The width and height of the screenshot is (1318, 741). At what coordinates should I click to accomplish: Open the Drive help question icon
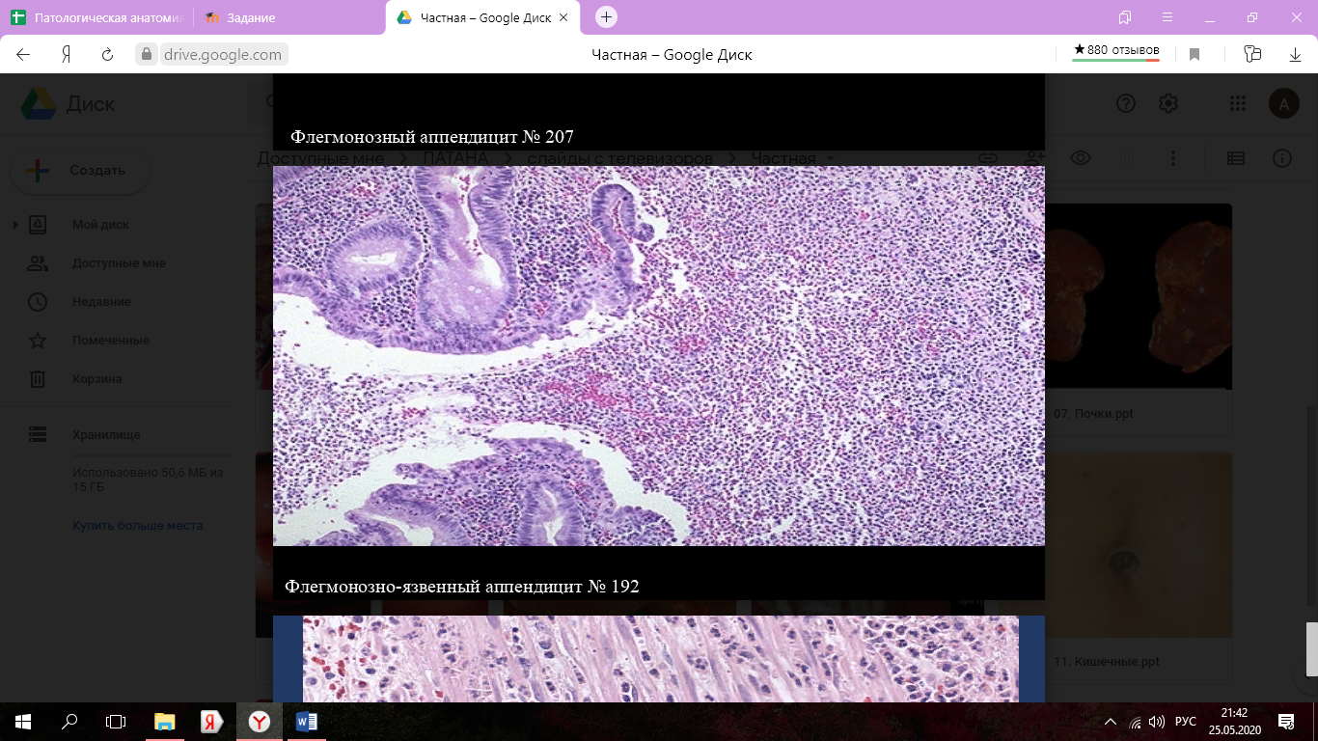[x=1126, y=103]
